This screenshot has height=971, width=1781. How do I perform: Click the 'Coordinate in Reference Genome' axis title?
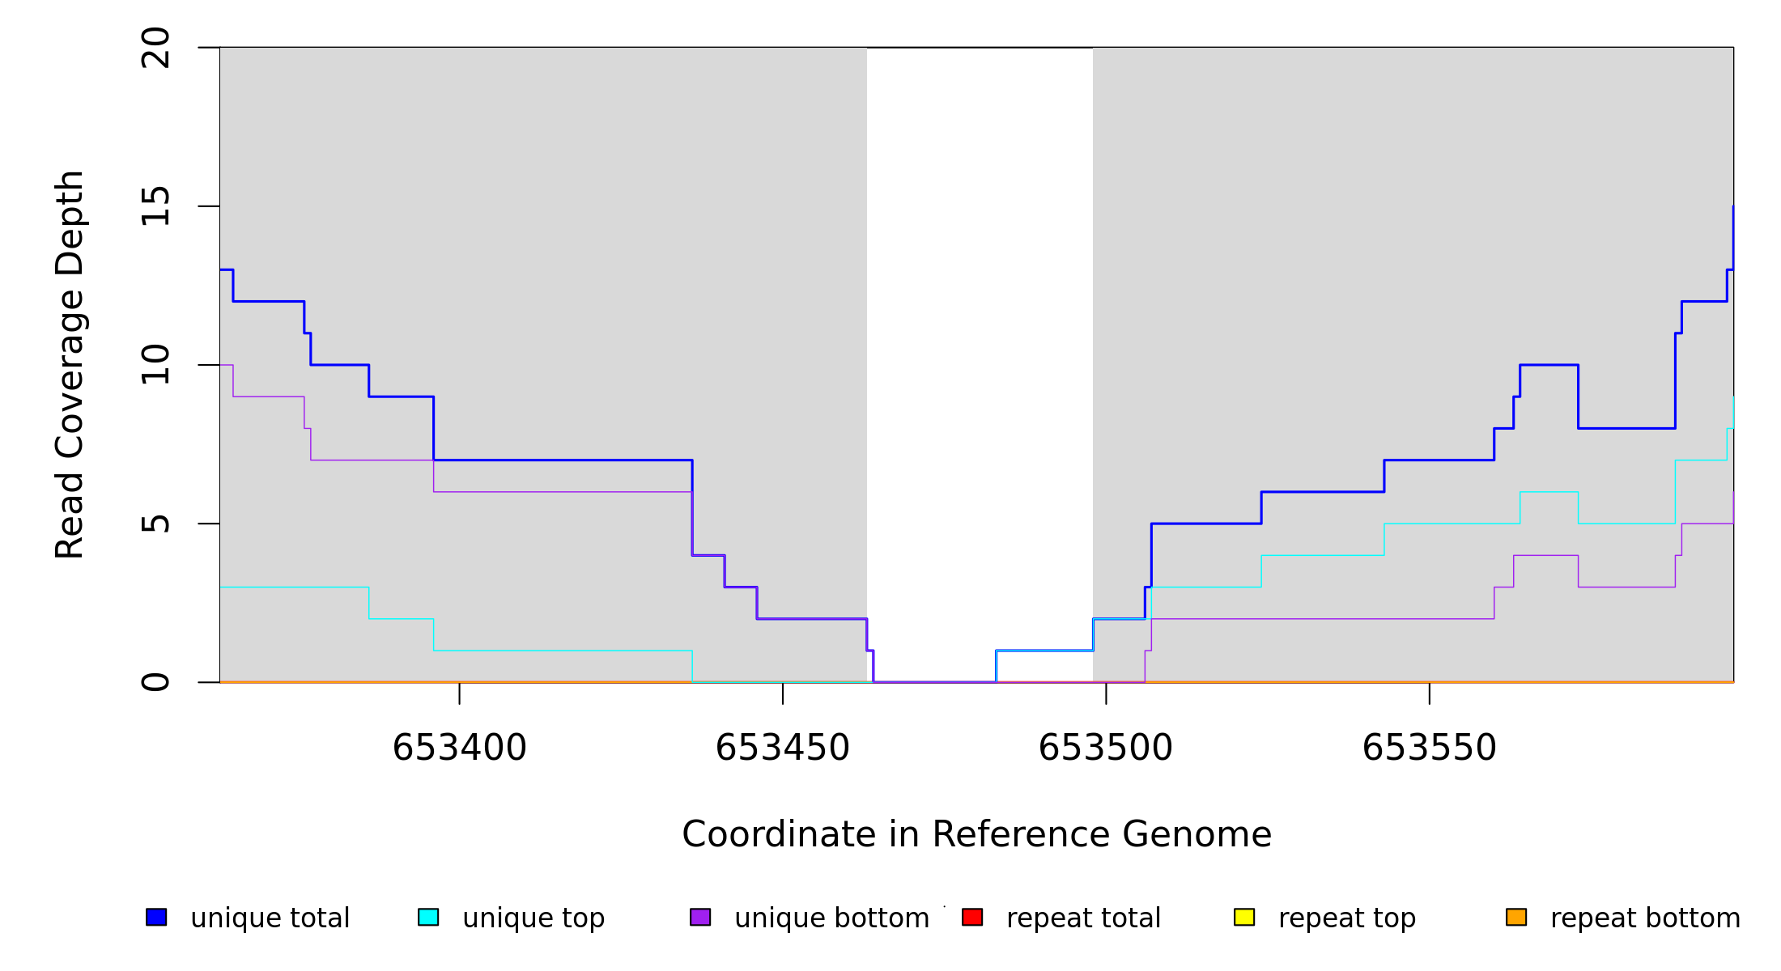976,834
